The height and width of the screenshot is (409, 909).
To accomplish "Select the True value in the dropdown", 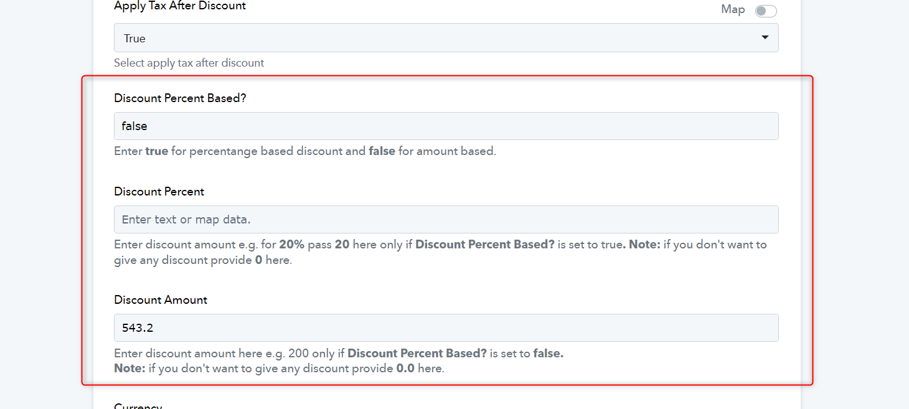I will click(134, 38).
